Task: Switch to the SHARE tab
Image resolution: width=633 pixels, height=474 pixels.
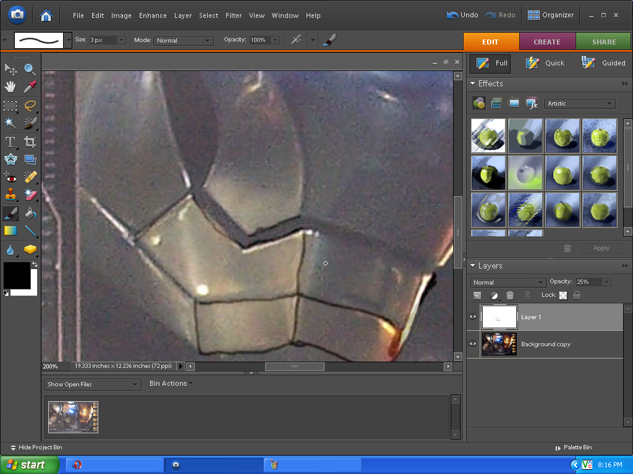Action: point(604,42)
